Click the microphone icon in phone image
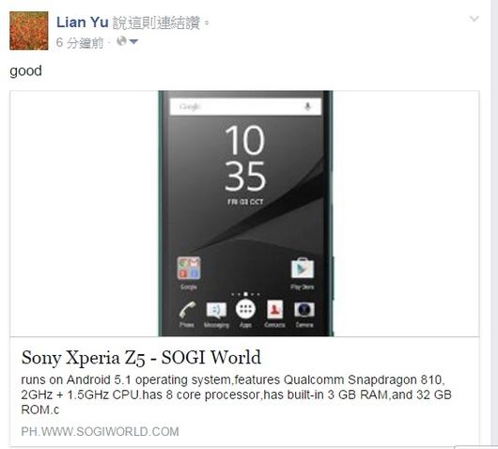Viewport: 498px width, 449px height. pyautogui.click(x=307, y=106)
